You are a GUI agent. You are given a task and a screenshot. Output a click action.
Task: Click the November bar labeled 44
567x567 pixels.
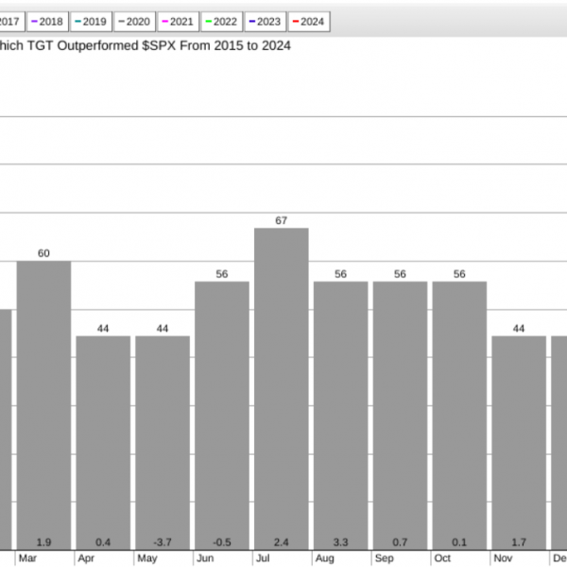click(519, 443)
